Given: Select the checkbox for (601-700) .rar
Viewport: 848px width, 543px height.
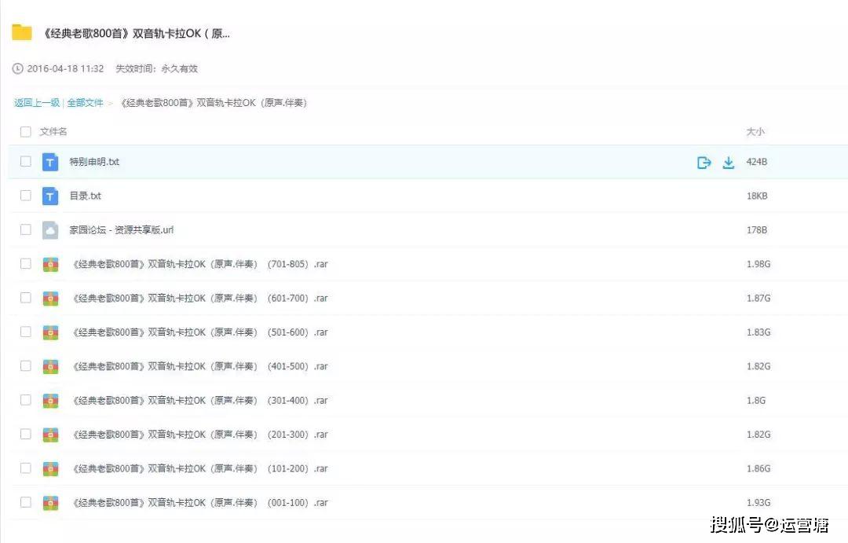Looking at the screenshot, I should pos(25,298).
